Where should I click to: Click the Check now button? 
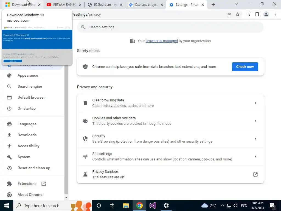click(x=245, y=67)
